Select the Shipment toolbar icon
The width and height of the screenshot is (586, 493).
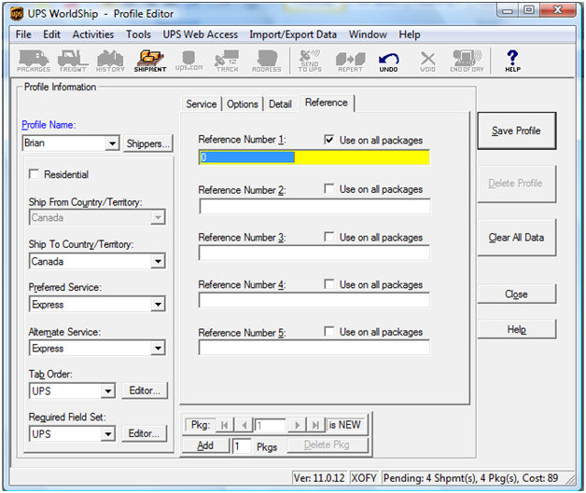click(150, 61)
